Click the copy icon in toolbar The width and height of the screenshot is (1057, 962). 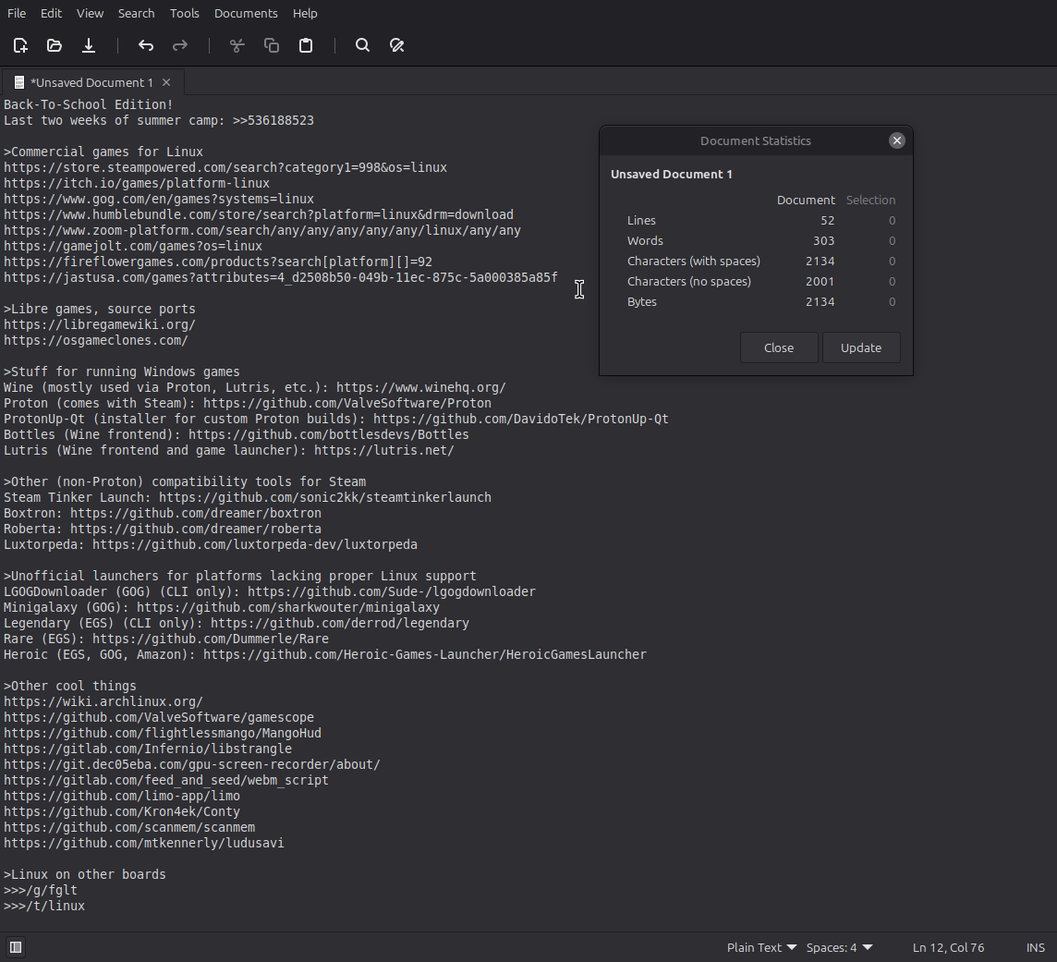(x=272, y=45)
